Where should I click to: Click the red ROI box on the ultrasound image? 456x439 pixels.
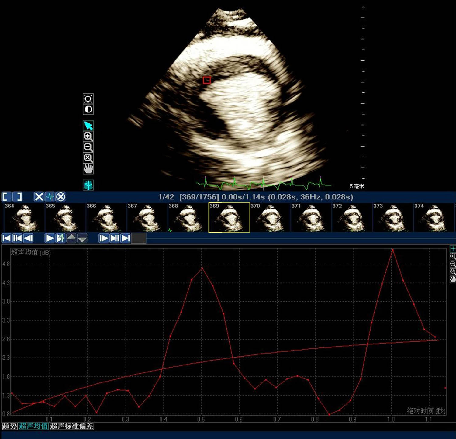(207, 80)
